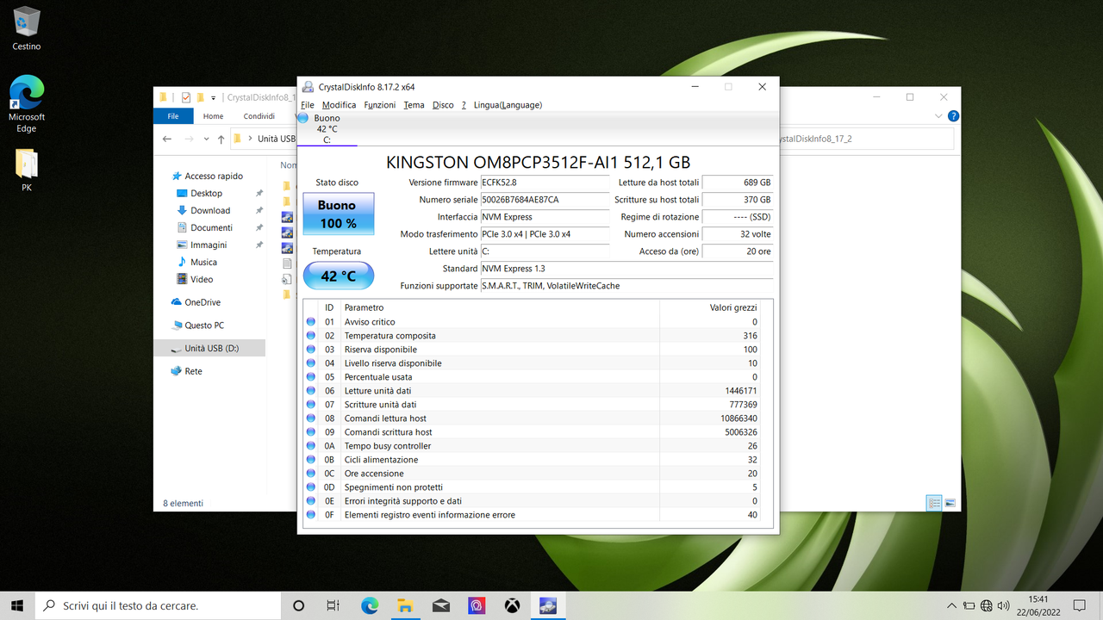1103x620 pixels.
Task: Switch Explorer to Details view via status bar toggle
Action: click(x=934, y=502)
